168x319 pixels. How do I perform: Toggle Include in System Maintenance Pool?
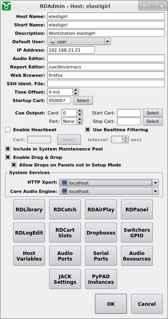pos(8,149)
